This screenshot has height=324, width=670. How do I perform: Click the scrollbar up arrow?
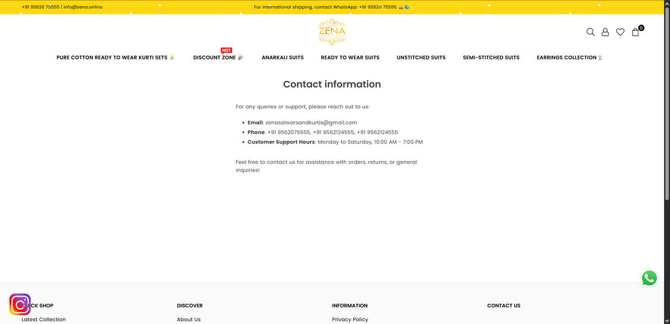667,3
